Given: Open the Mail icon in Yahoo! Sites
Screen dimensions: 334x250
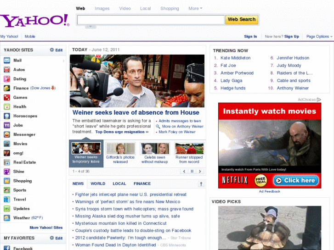Looking at the screenshot, I should [x=7, y=61].
